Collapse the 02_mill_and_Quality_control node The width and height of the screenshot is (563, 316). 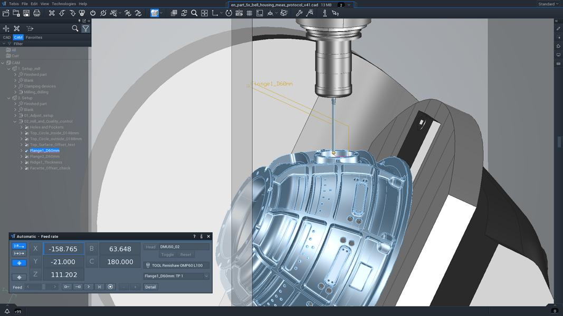click(15, 122)
